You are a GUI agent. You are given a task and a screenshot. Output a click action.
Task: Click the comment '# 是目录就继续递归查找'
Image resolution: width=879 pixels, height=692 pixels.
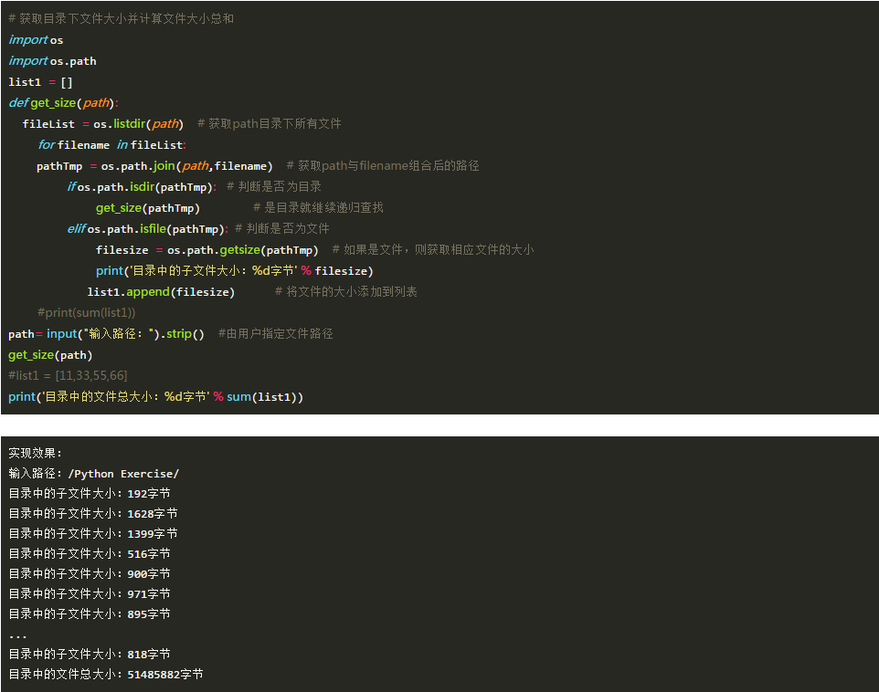pyautogui.click(x=318, y=208)
